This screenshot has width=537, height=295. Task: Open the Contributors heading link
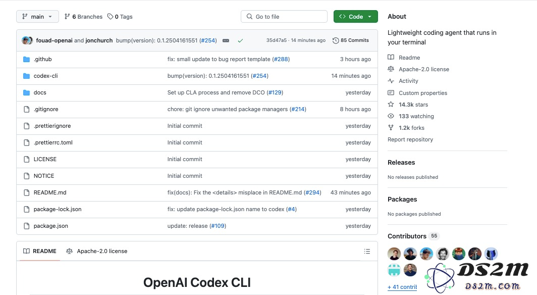coord(407,236)
